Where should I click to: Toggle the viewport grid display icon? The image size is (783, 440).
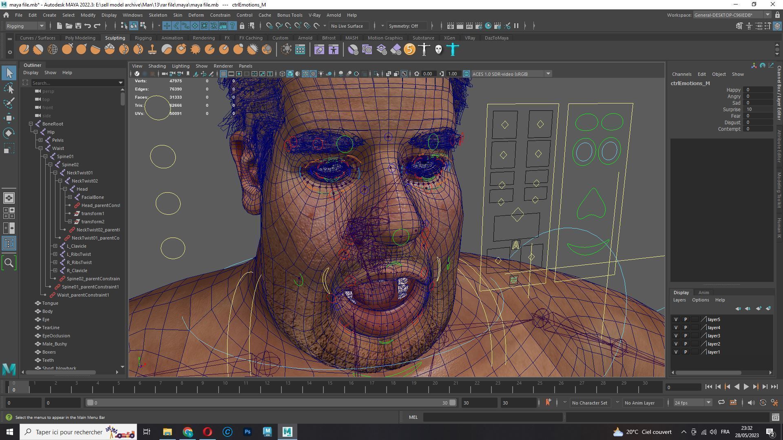point(223,74)
